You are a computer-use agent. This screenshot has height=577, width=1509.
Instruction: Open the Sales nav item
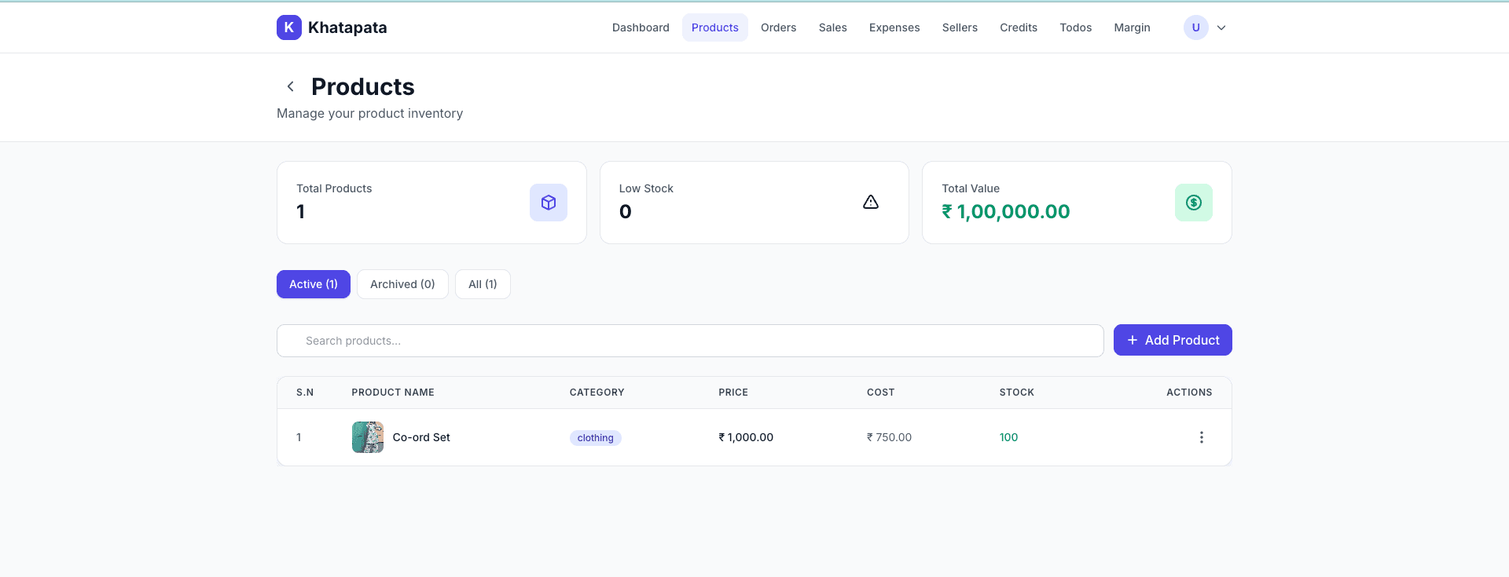[833, 27]
